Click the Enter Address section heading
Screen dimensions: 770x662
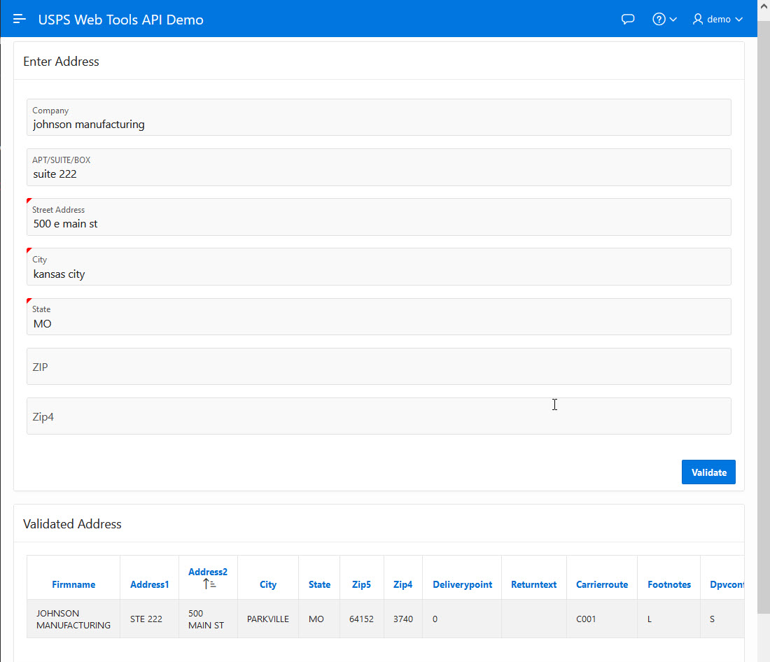61,62
